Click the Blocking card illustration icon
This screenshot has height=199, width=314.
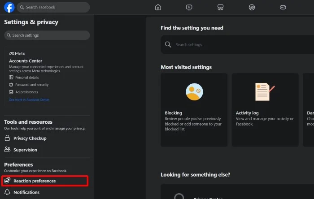pyautogui.click(x=194, y=92)
